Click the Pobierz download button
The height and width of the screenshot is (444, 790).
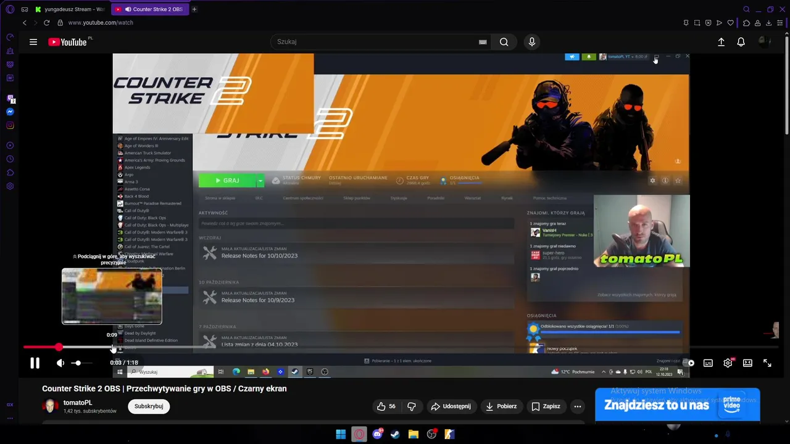[x=501, y=406]
